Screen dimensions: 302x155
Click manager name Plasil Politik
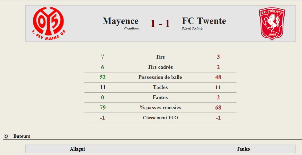[192, 29]
